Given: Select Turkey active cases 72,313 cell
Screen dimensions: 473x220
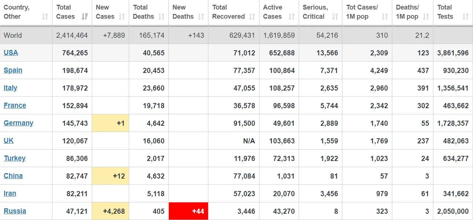Looking at the screenshot, I should click(x=279, y=158).
